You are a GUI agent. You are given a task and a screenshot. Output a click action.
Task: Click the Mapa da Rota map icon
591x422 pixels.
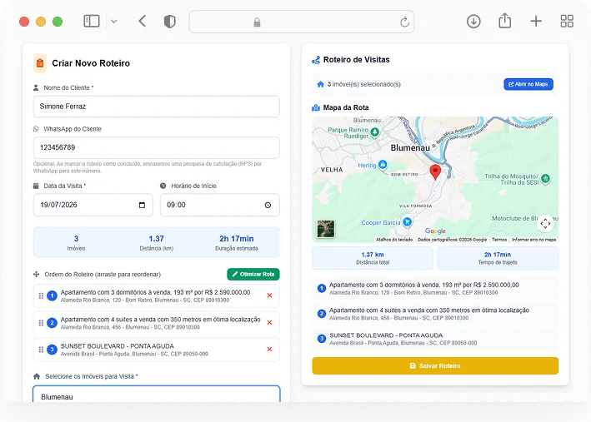click(x=316, y=107)
